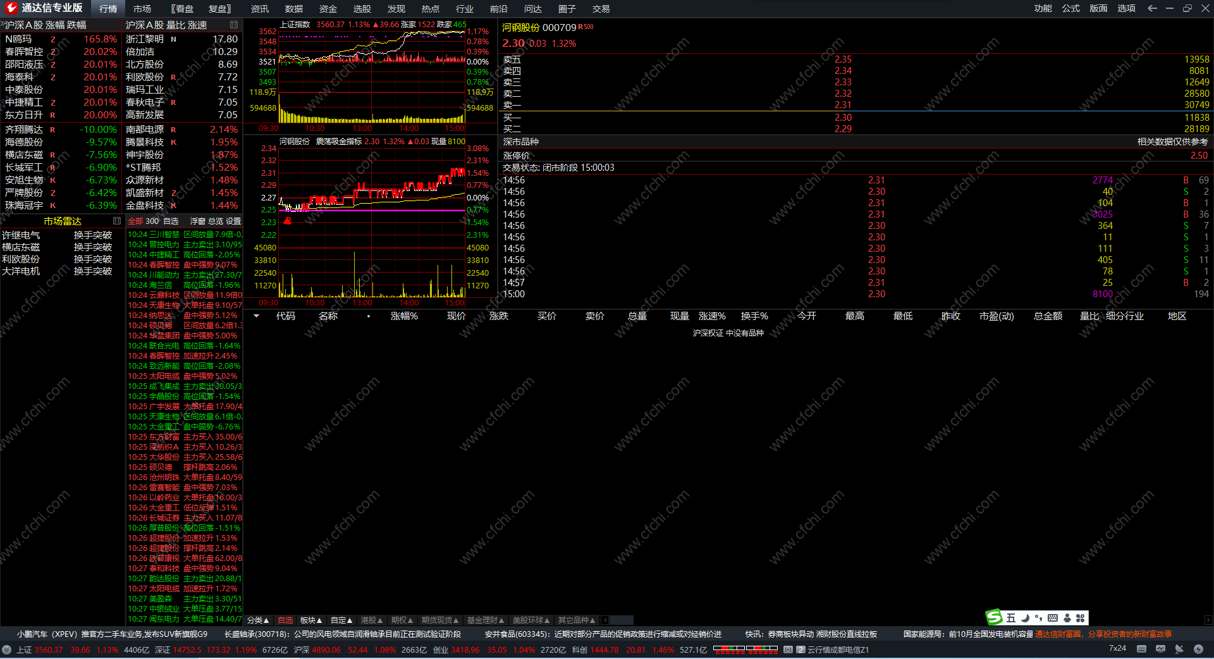Switch to the 自选 tab in the bottom tab bar
The height and width of the screenshot is (659, 1214).
(285, 620)
